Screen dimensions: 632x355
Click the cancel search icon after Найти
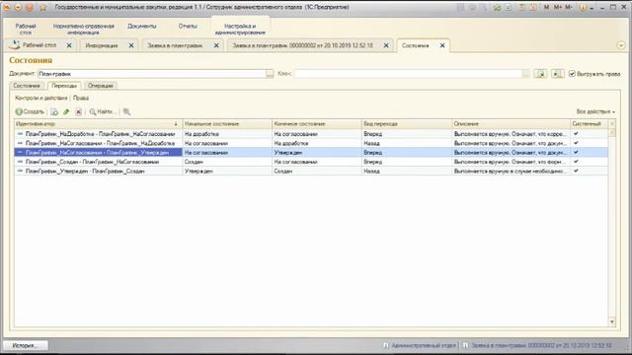127,111
